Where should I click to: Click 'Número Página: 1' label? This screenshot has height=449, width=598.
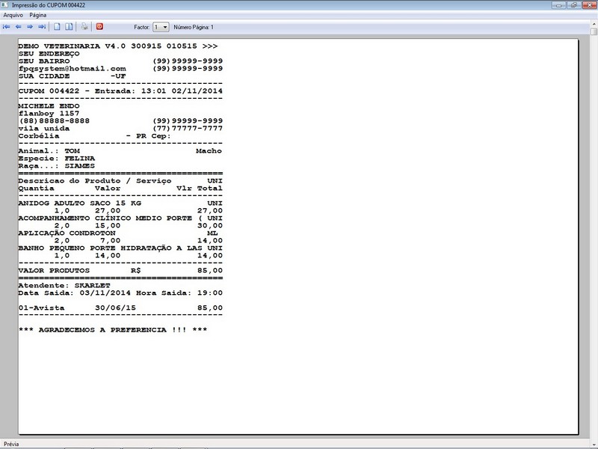click(x=194, y=27)
